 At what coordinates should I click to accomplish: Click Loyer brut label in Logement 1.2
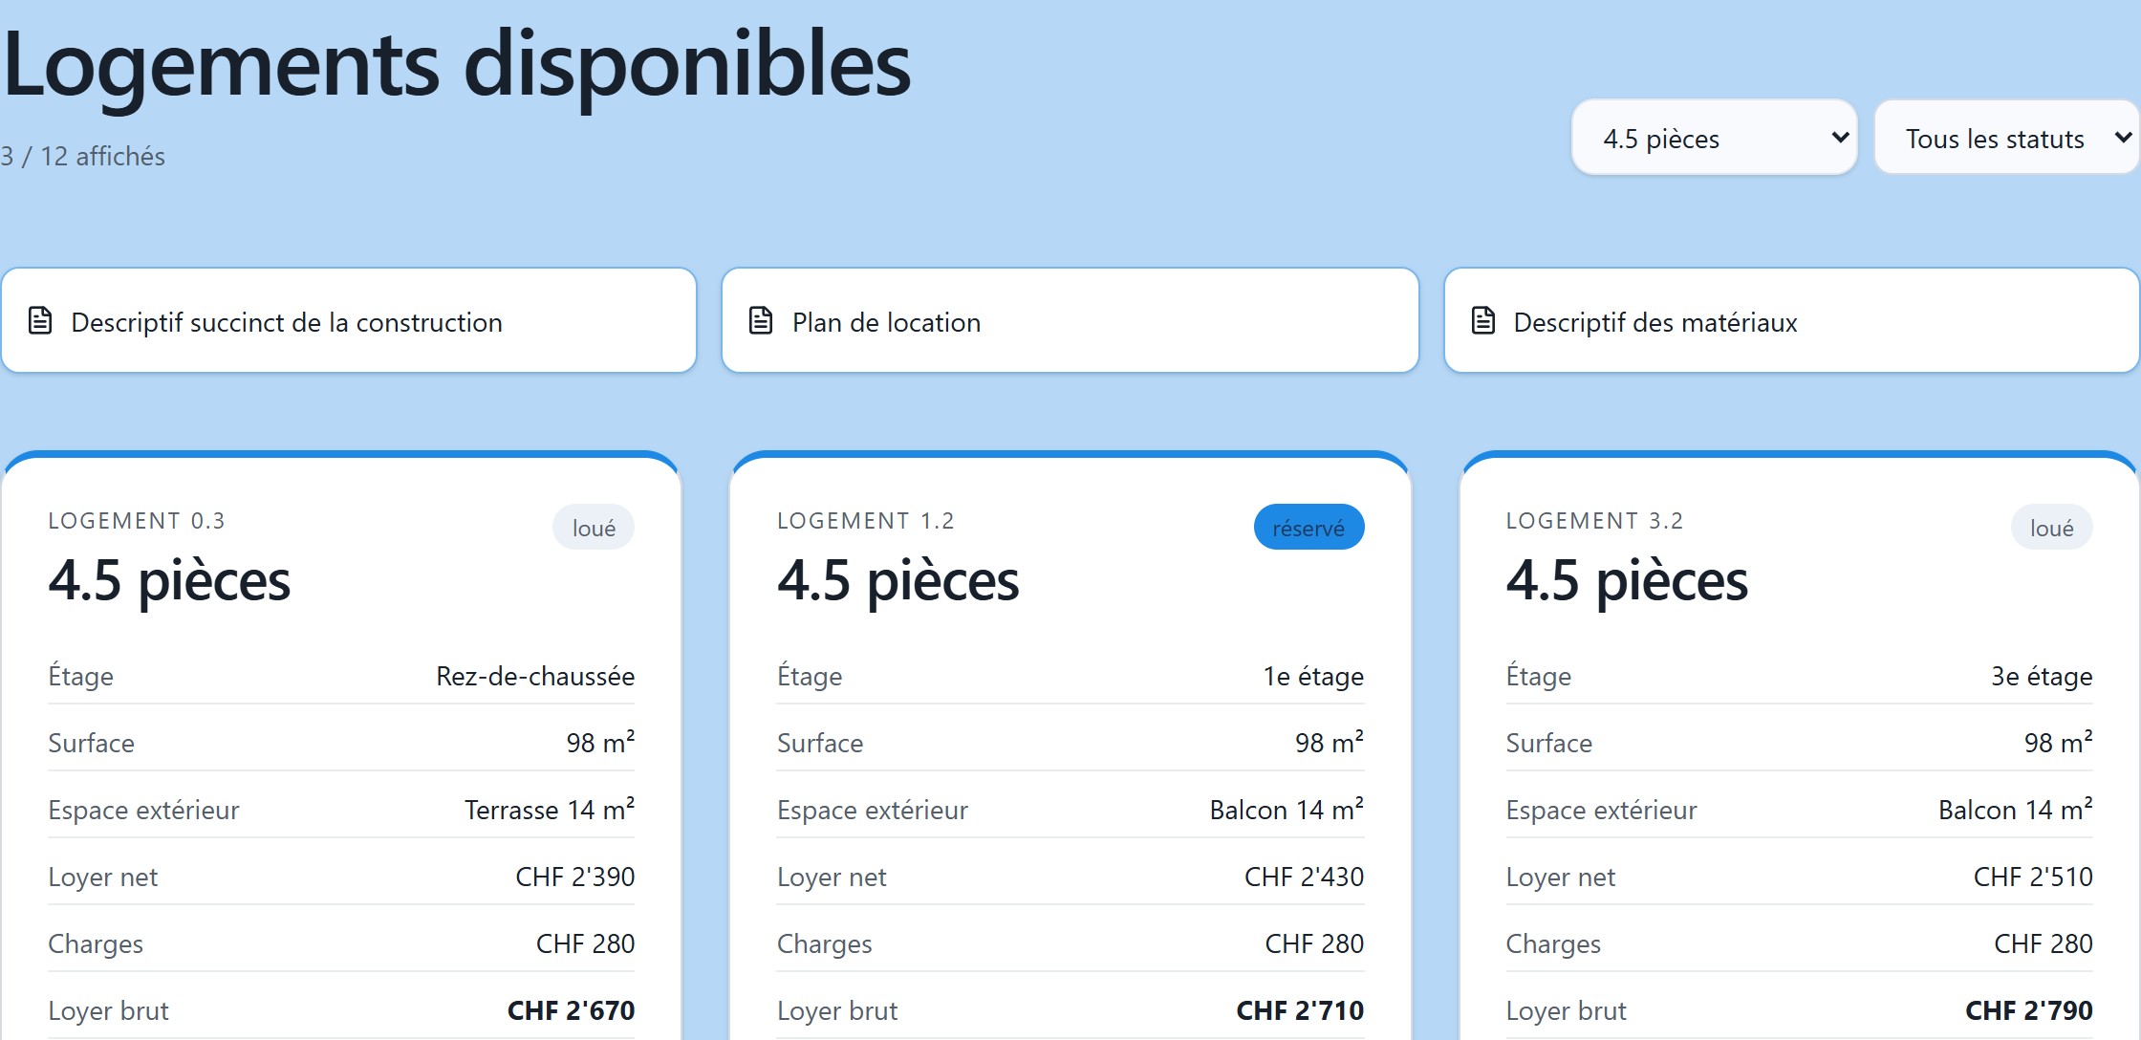pyautogui.click(x=837, y=1011)
